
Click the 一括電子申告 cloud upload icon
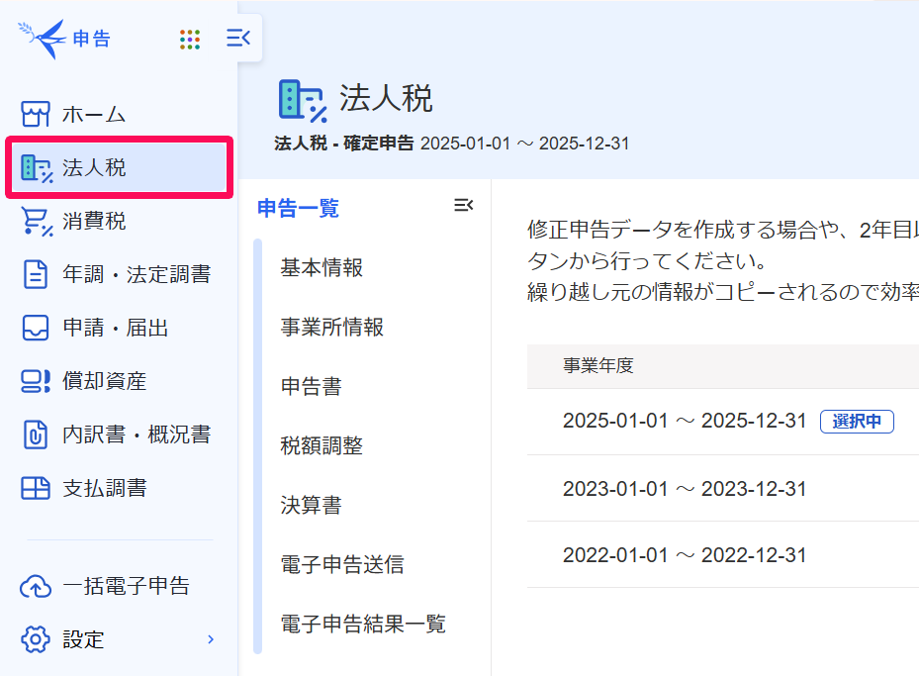click(36, 586)
